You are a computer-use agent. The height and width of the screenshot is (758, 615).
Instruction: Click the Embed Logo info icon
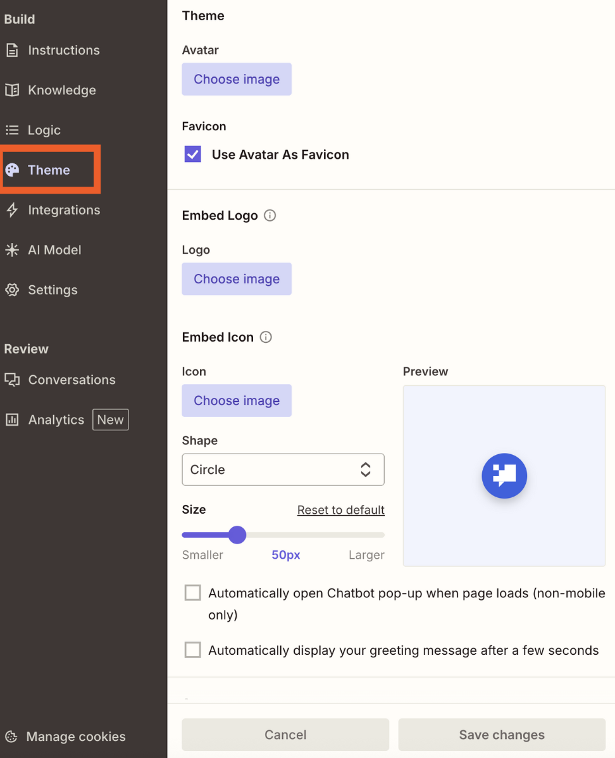270,215
